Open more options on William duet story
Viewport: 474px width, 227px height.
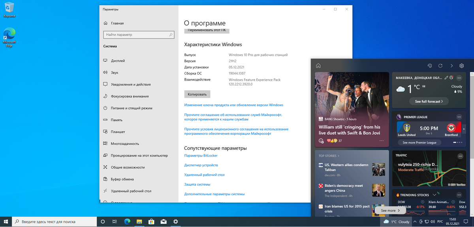[x=382, y=141]
